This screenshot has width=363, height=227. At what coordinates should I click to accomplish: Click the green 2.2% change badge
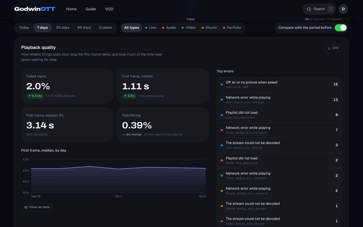coord(129,96)
